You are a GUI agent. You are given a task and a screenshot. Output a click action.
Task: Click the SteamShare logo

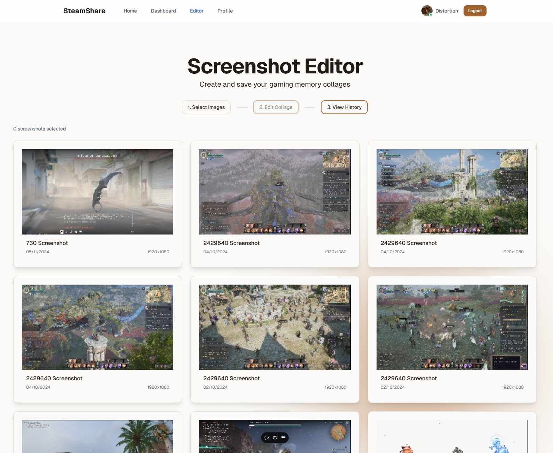(x=84, y=11)
